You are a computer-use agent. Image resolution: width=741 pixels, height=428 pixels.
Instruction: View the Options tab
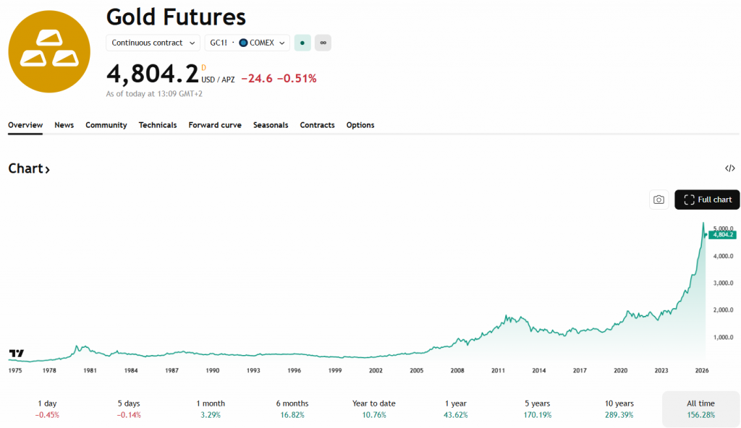(x=360, y=125)
